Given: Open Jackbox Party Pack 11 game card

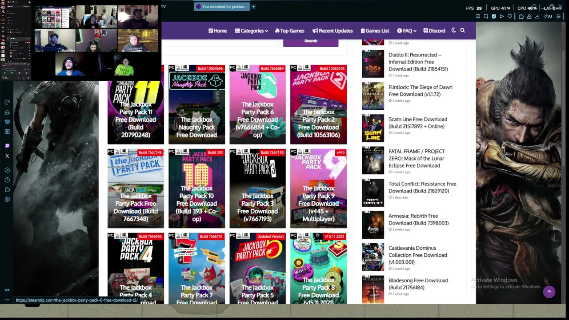Looking at the screenshot, I should click(136, 104).
